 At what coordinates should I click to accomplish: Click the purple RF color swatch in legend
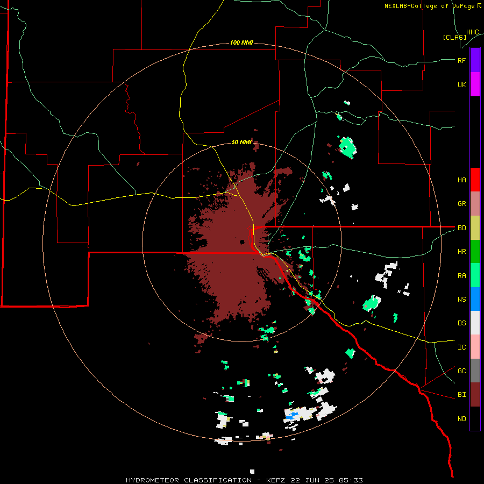click(x=475, y=60)
